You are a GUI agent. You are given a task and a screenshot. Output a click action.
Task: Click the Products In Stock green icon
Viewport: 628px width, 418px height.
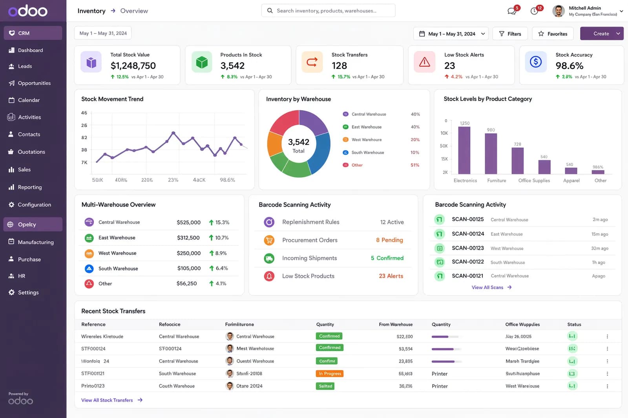202,62
